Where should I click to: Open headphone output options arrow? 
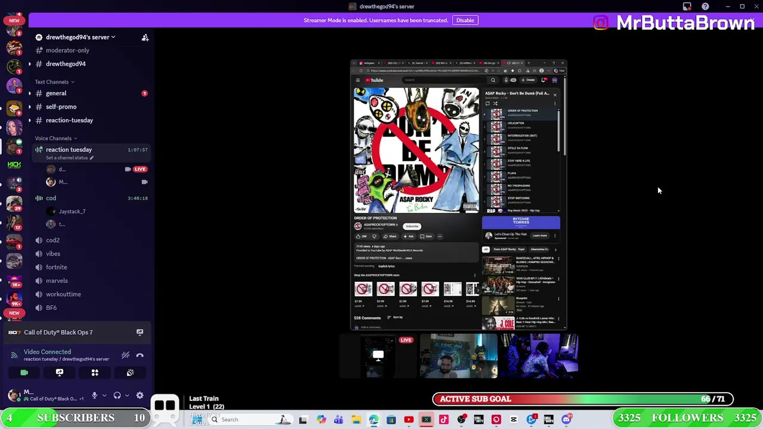(x=126, y=395)
